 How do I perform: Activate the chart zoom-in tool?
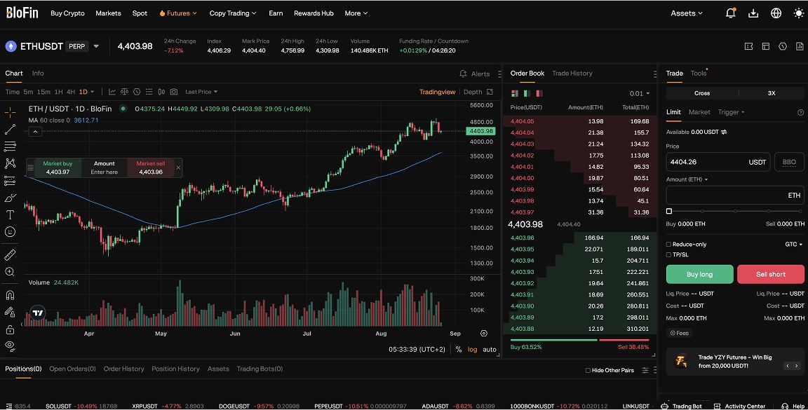pyautogui.click(x=10, y=271)
